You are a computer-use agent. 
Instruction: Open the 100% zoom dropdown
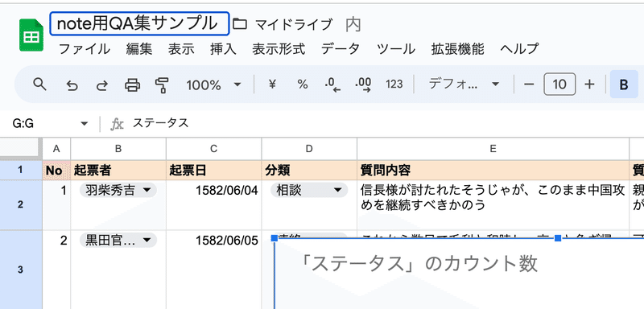(x=213, y=85)
